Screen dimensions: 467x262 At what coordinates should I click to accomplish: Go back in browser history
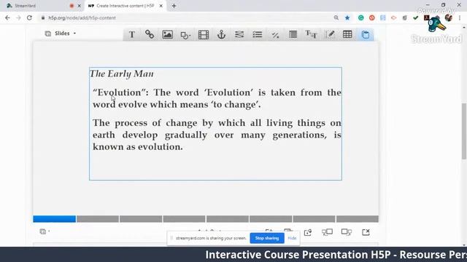[7, 17]
